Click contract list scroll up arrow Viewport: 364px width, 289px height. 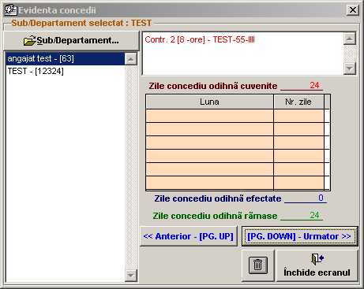tap(350, 39)
